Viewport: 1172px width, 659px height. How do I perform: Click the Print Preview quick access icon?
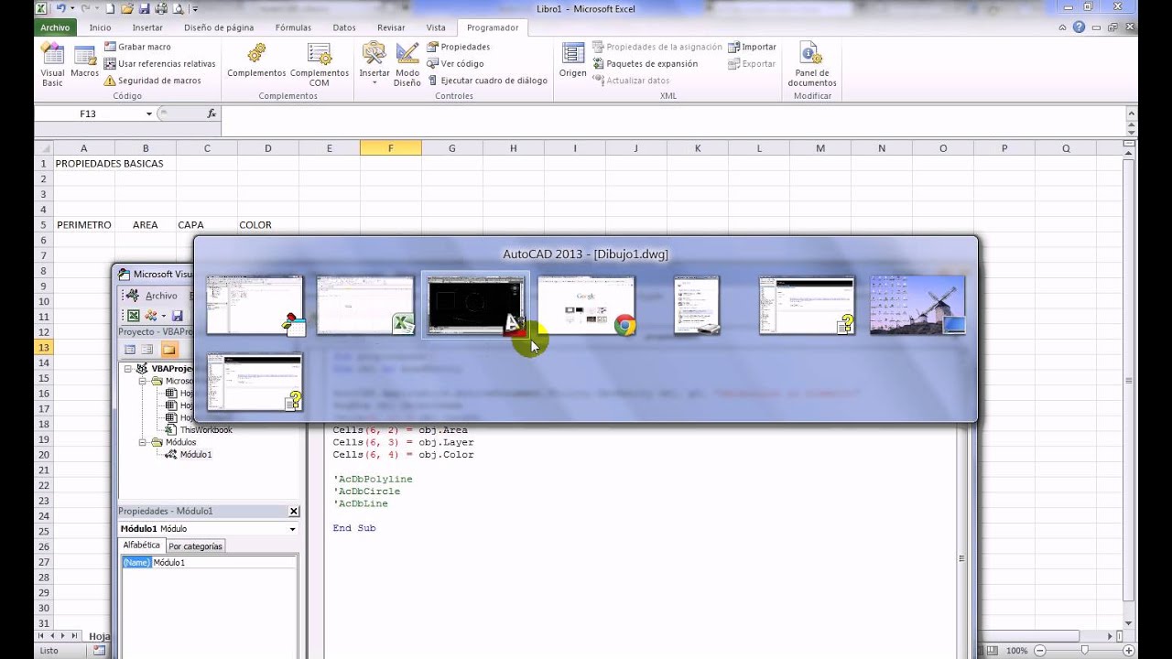(x=179, y=9)
